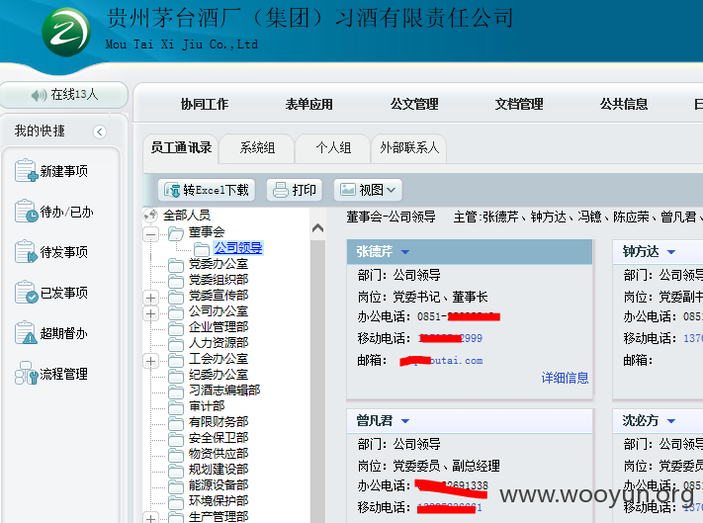Click the 视图 picture icon
Viewport: 703px width, 523px height.
(x=348, y=190)
